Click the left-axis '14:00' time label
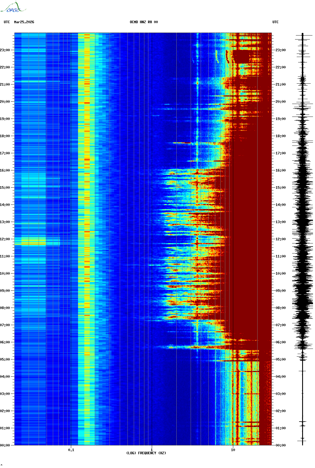This screenshot has width=315, height=468. pyautogui.click(x=5, y=205)
